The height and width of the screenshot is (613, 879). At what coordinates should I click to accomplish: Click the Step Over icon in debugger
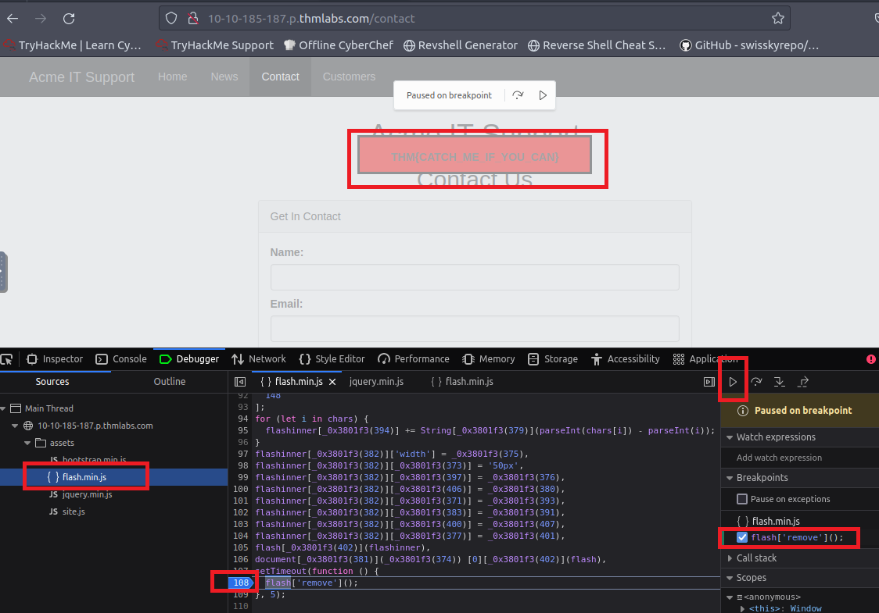(x=756, y=382)
